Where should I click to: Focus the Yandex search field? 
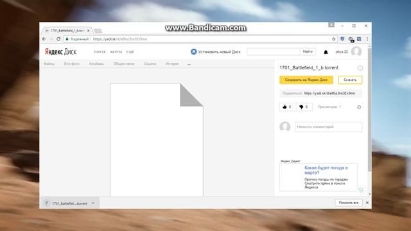click(273, 52)
